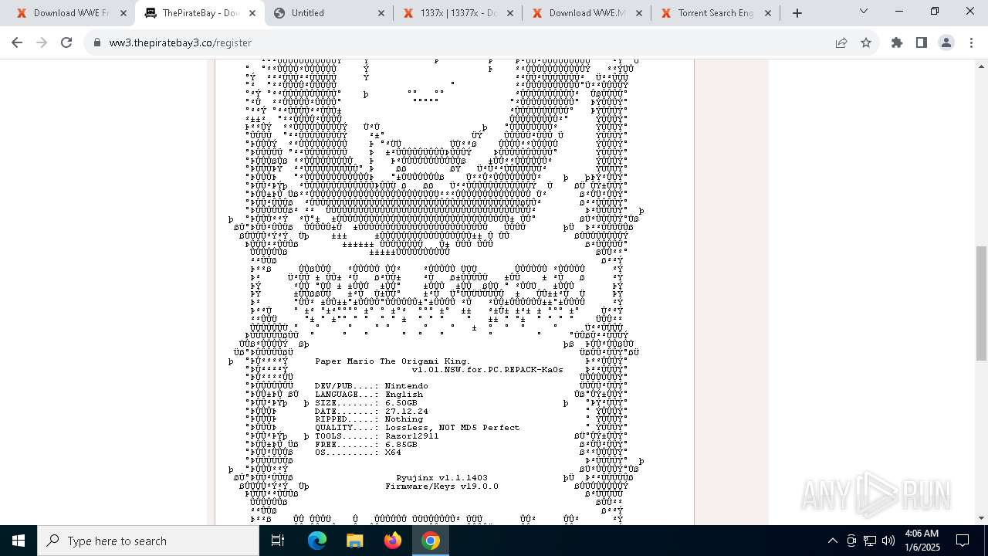Close the first Download WWE tab

(x=123, y=13)
